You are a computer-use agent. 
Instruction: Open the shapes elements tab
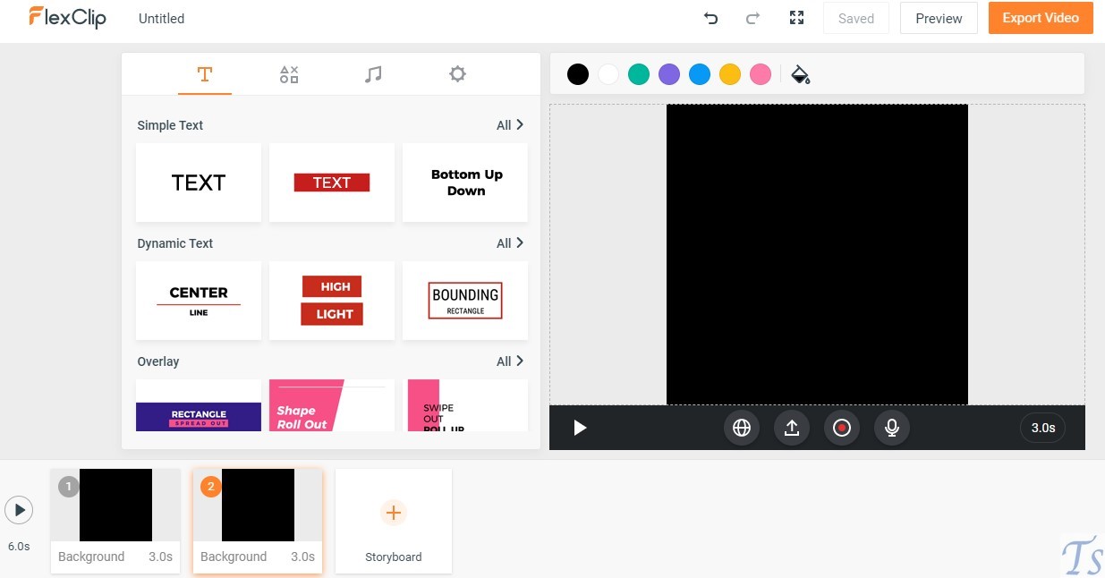click(289, 74)
